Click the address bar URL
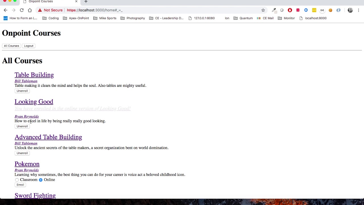This screenshot has width=364, height=205. [x=95, y=10]
